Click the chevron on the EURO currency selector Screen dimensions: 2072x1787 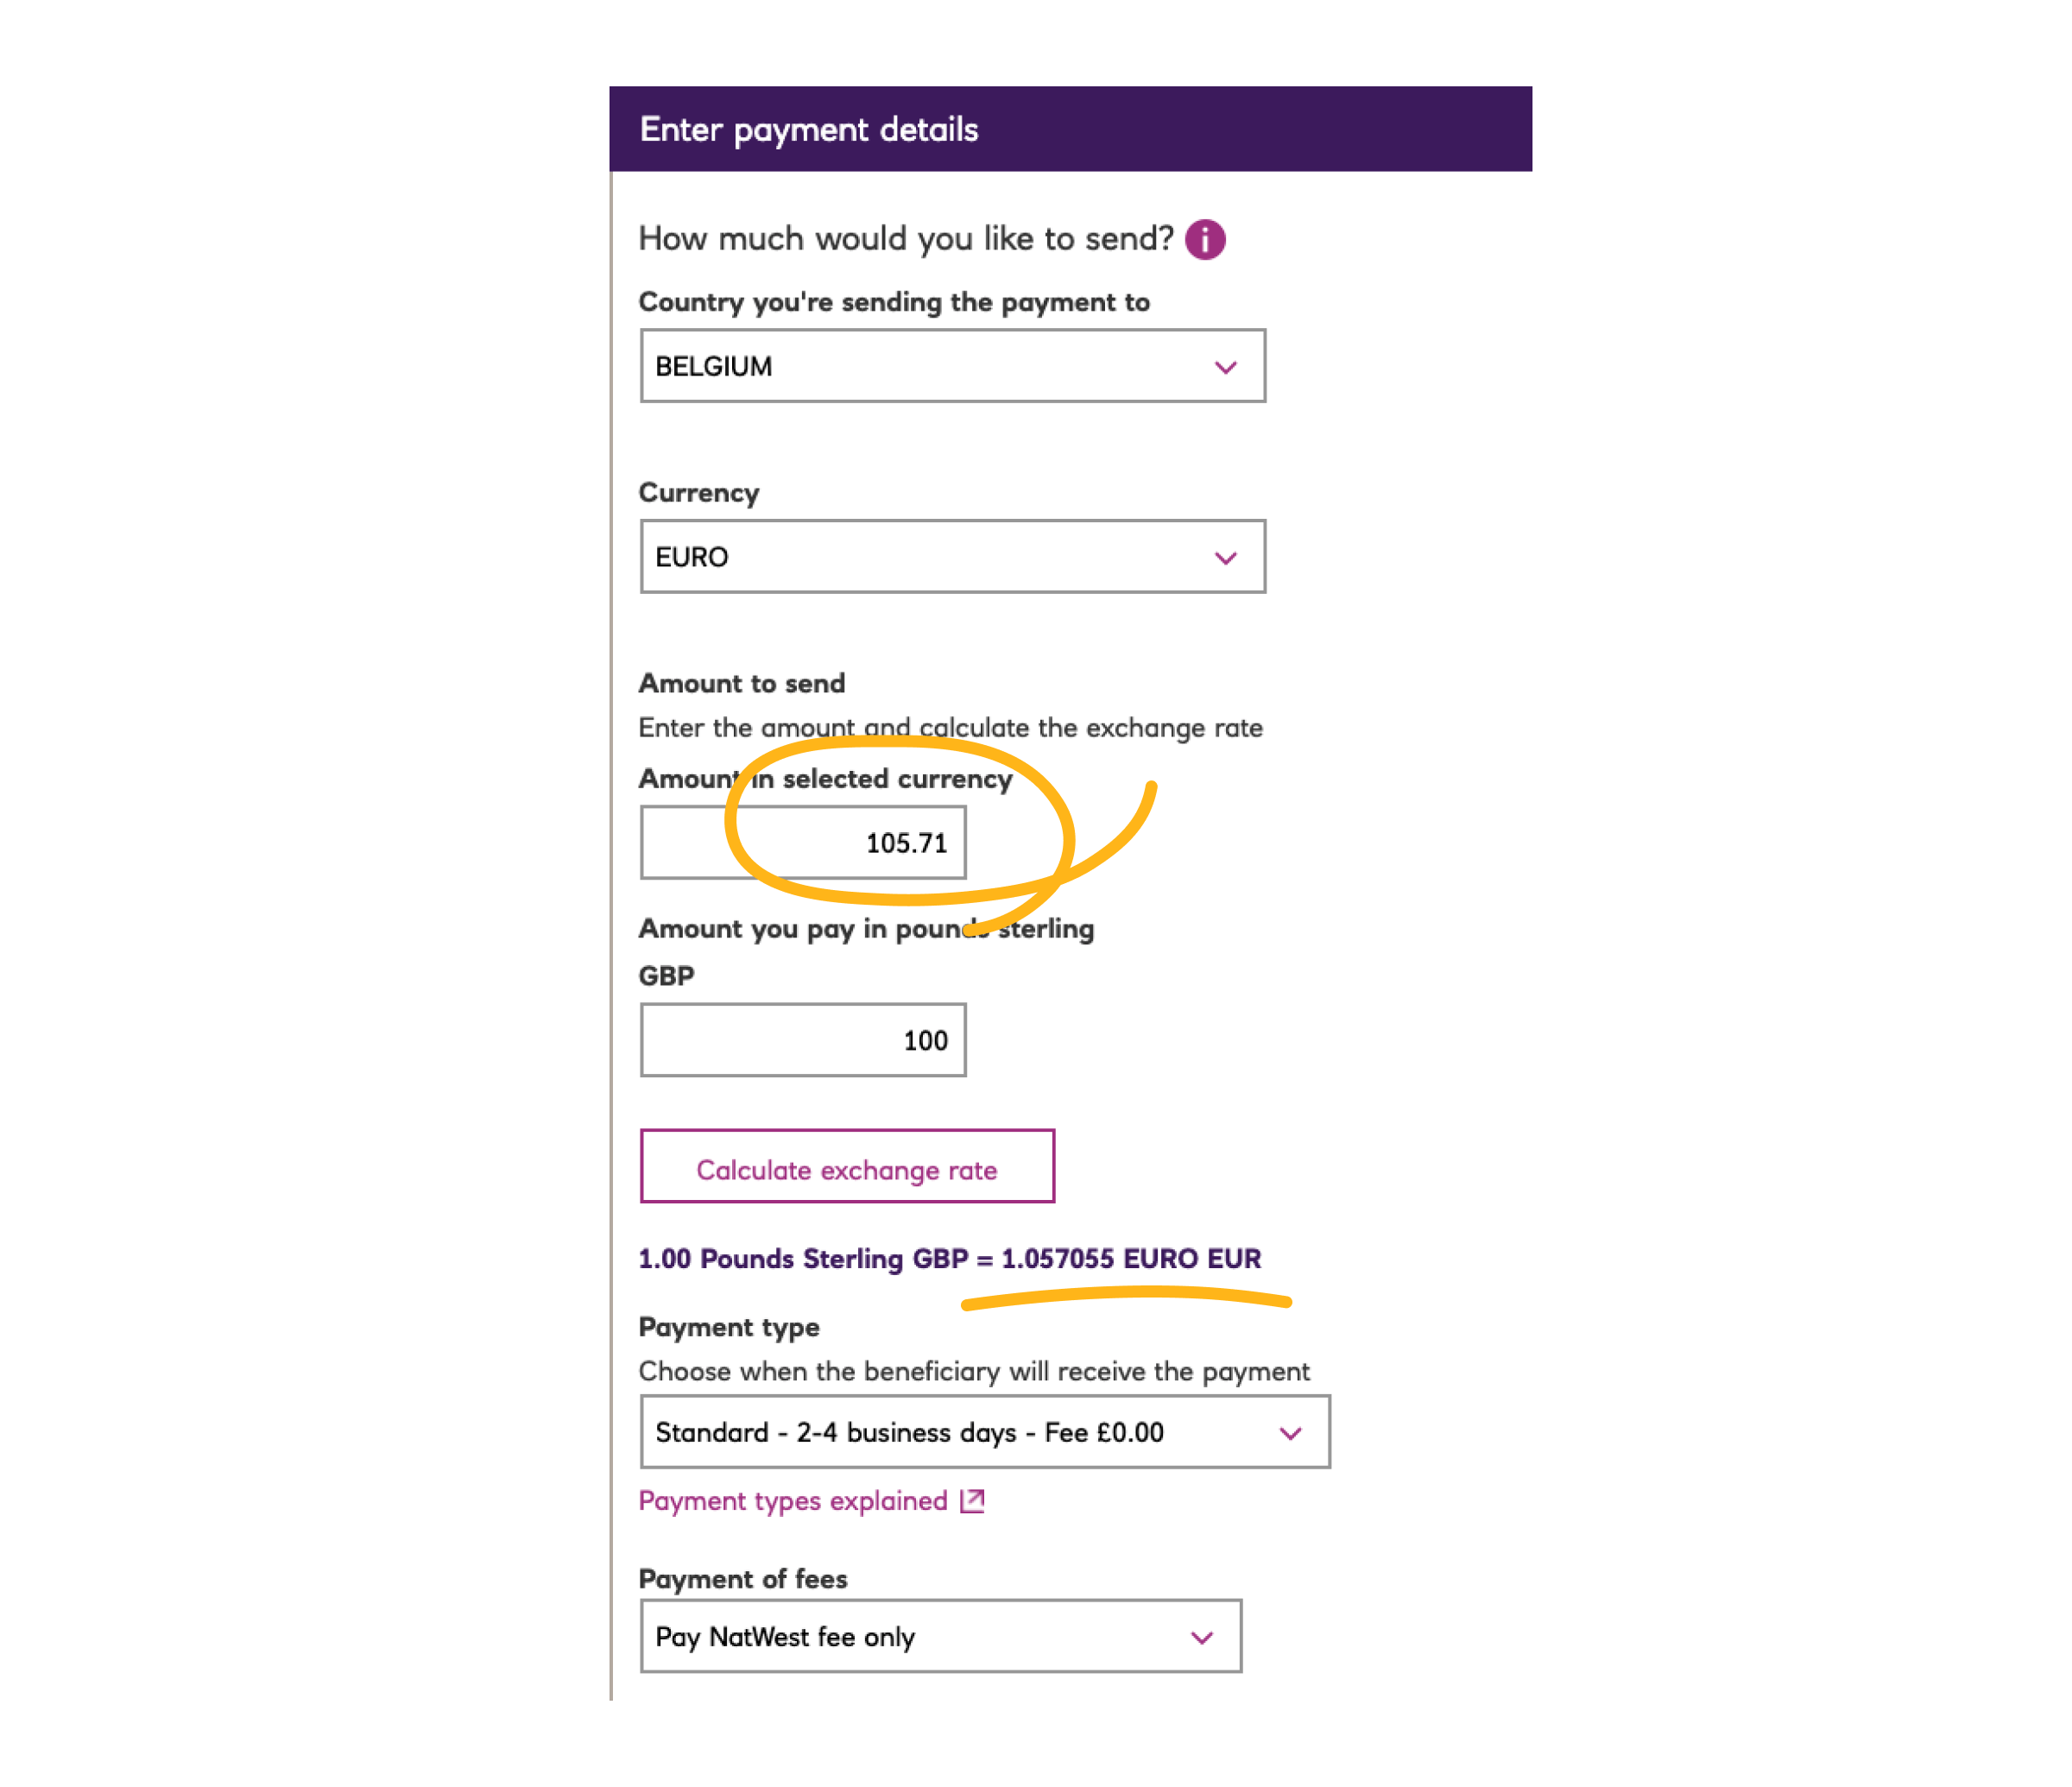[1227, 558]
